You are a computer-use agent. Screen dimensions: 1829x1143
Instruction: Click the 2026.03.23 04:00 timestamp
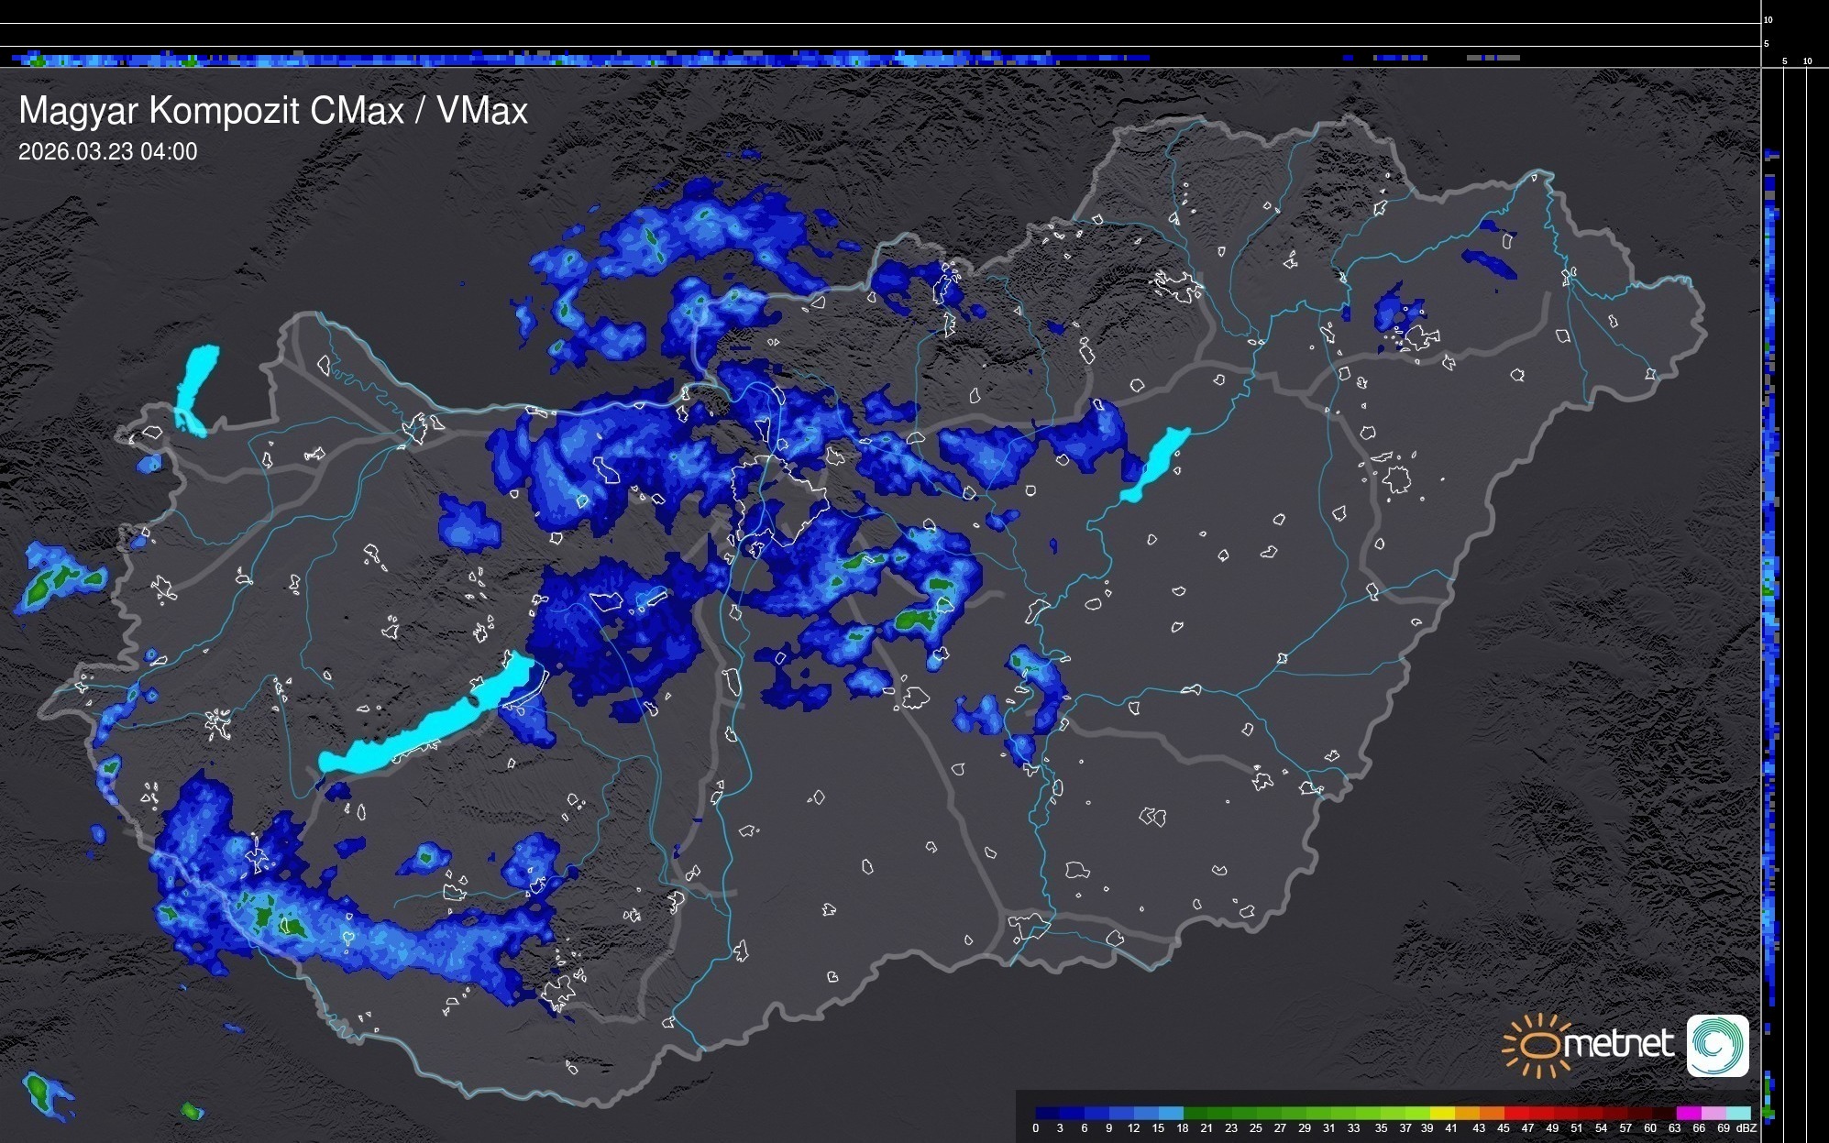point(107,152)
